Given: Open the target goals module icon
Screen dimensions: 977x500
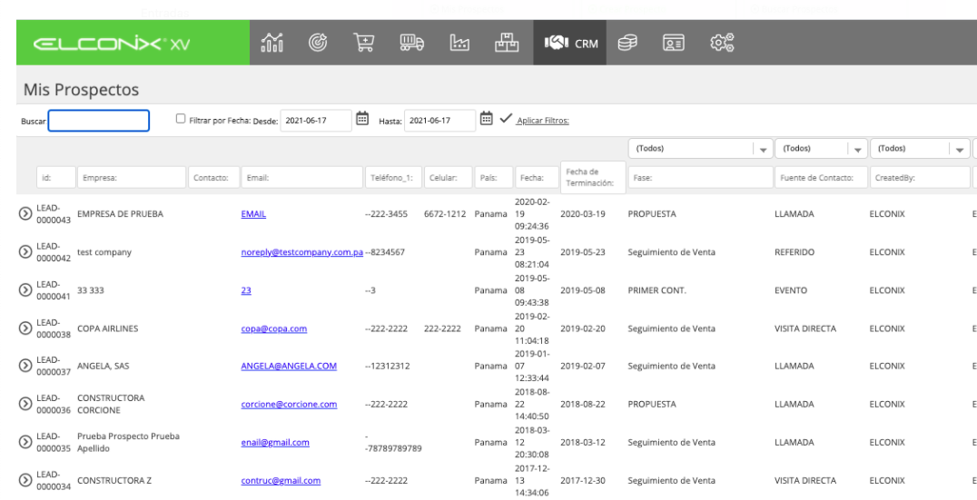Looking at the screenshot, I should (x=318, y=43).
